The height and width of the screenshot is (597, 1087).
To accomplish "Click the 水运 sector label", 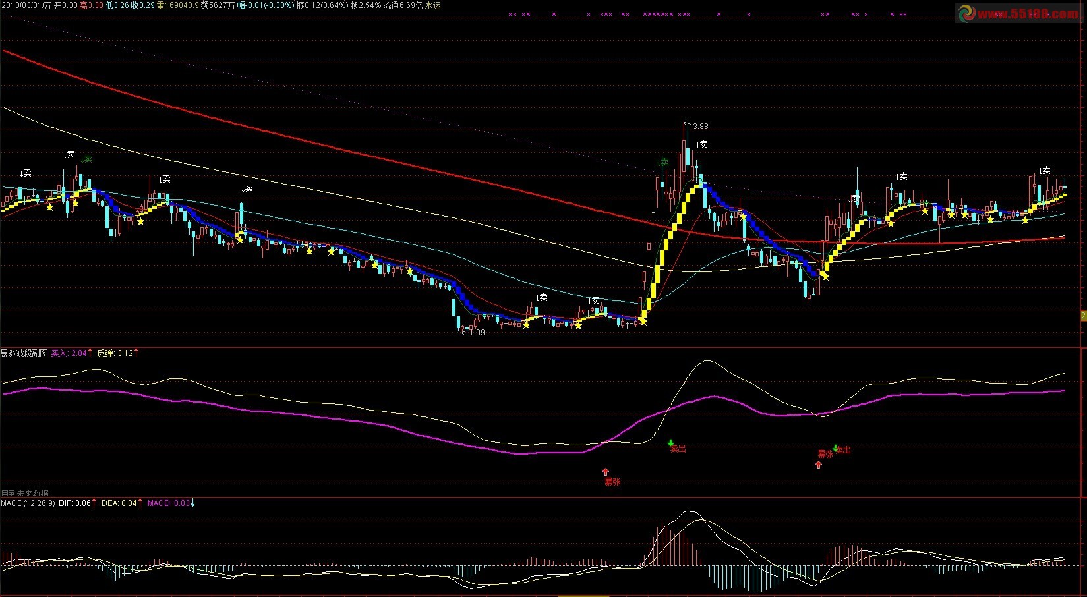I will (433, 5).
